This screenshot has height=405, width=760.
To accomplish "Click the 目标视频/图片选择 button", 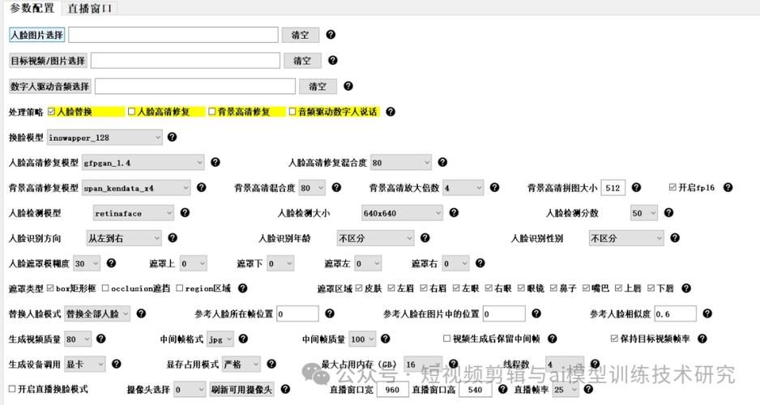I will coord(47,61).
